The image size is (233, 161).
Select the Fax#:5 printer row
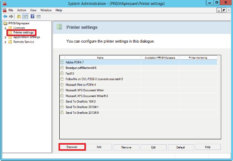click(x=138, y=73)
